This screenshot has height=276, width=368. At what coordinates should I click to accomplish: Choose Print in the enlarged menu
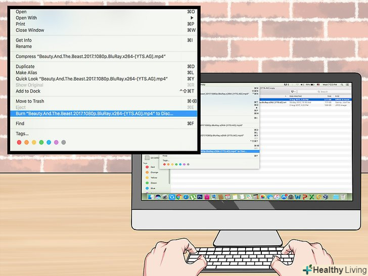click(104, 24)
